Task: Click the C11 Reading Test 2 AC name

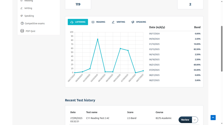Action: point(98,118)
